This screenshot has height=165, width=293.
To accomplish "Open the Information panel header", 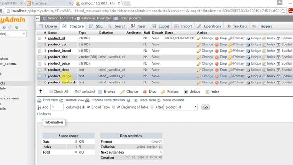I will (x=54, y=122).
